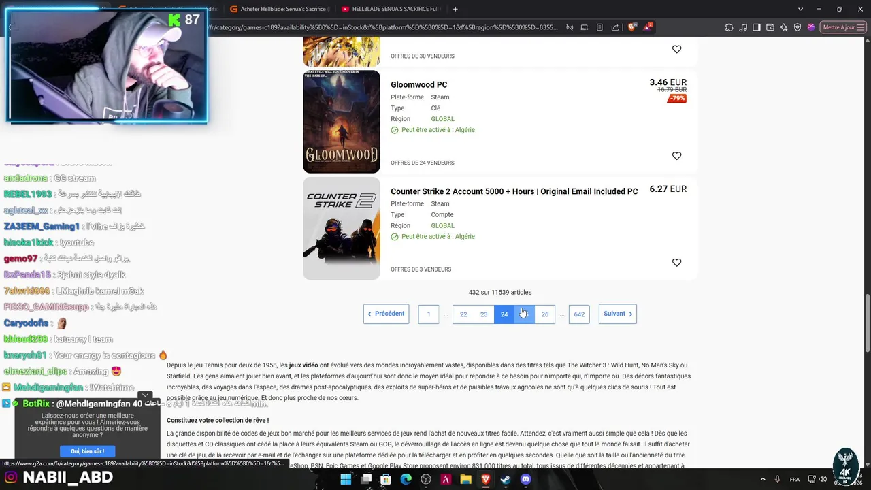Jump to page 23

[484, 314]
